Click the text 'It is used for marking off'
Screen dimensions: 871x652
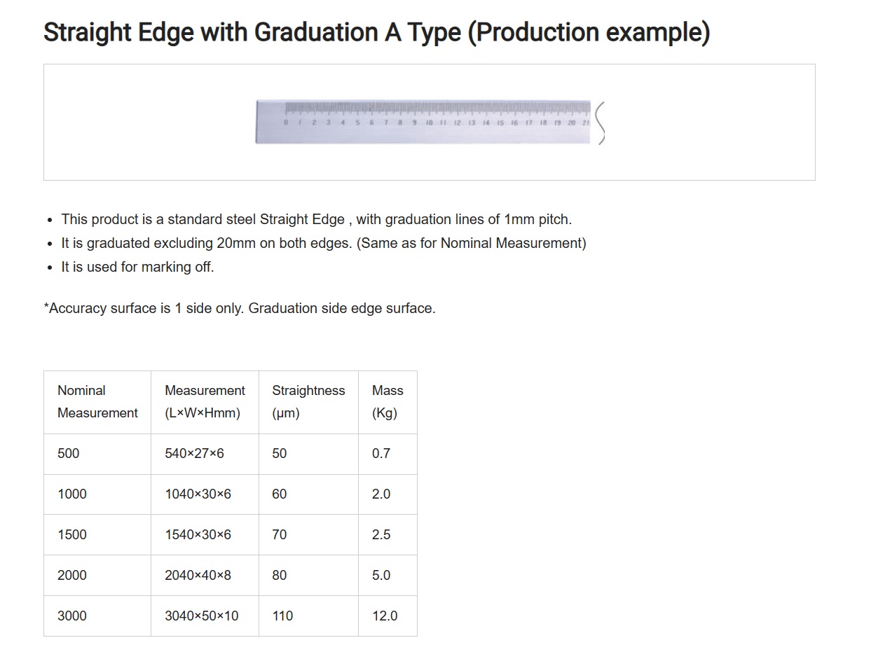coord(137,267)
